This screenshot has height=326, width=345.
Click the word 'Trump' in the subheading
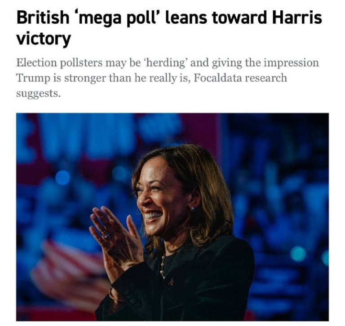31,78
